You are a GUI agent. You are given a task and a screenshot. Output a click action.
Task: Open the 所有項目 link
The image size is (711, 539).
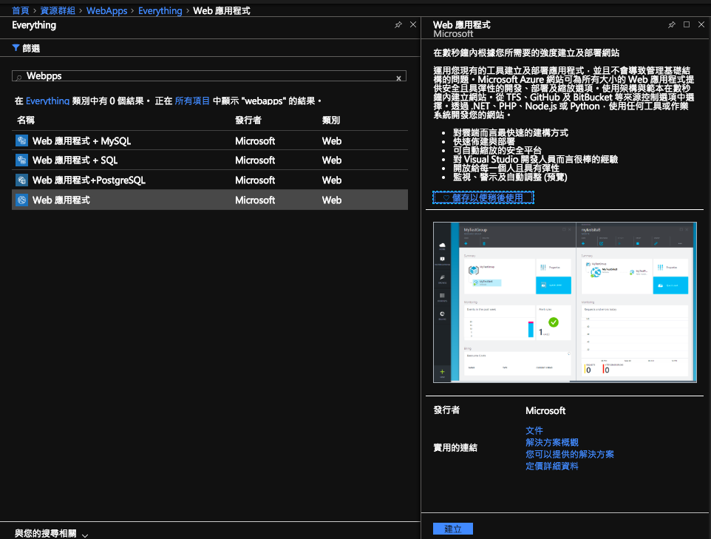tap(192, 101)
